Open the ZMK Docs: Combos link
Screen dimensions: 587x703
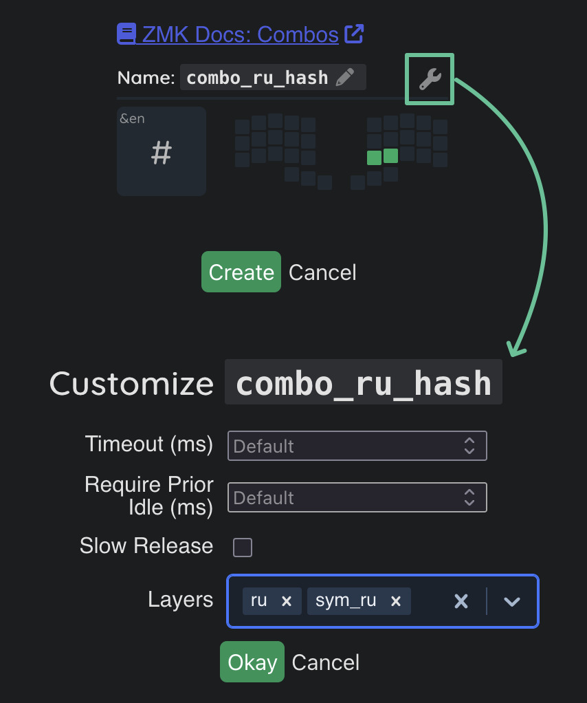[x=240, y=34]
